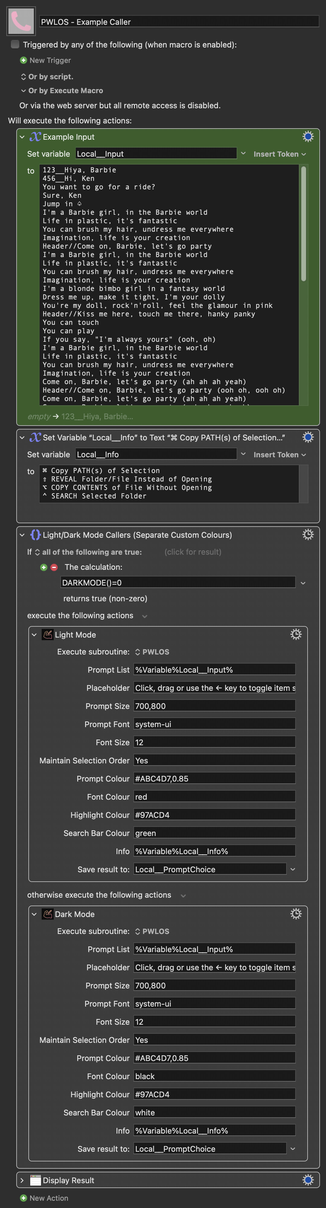Click the New Trigger link
The height and width of the screenshot is (1208, 326).
[x=50, y=60]
